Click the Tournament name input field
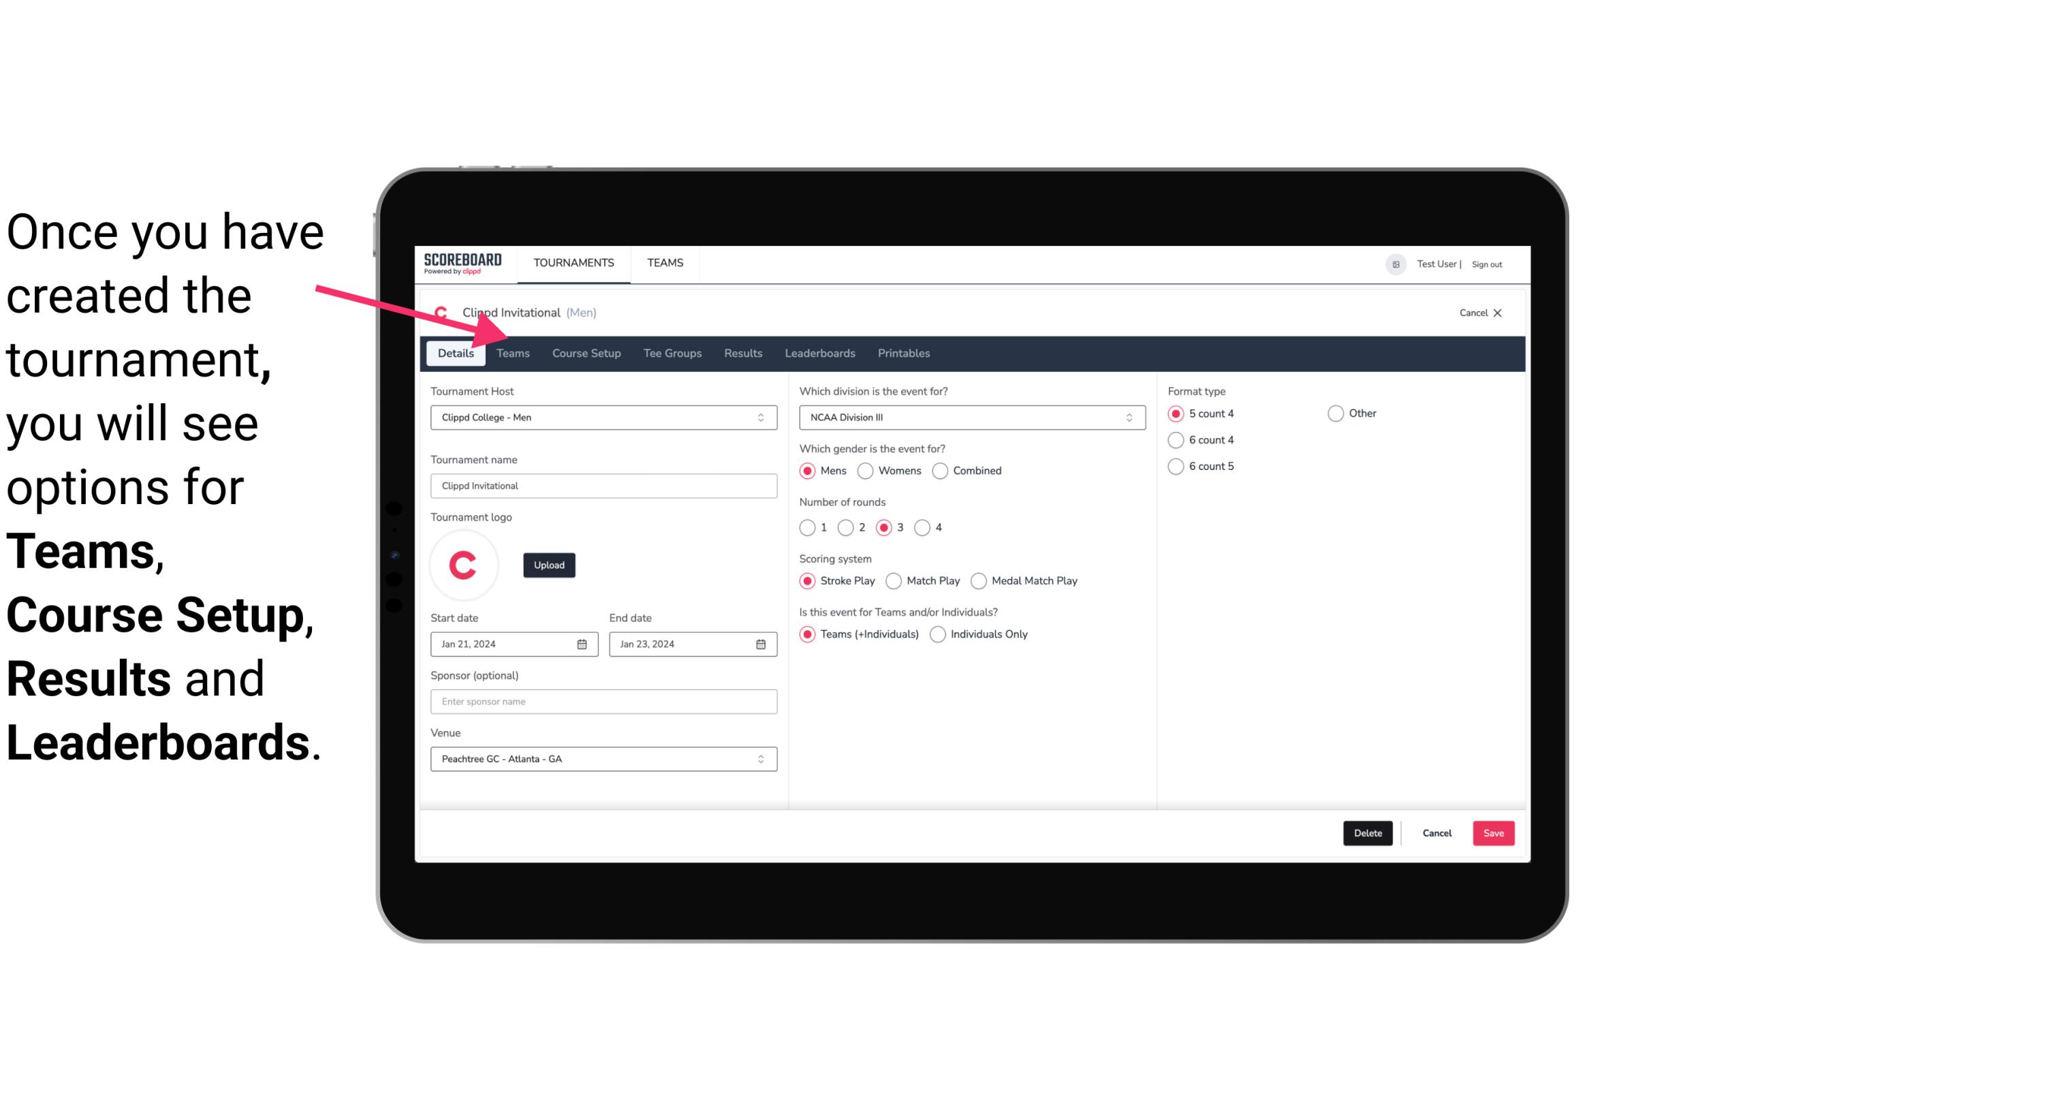Viewport: 2061px width, 1109px height. tap(602, 485)
